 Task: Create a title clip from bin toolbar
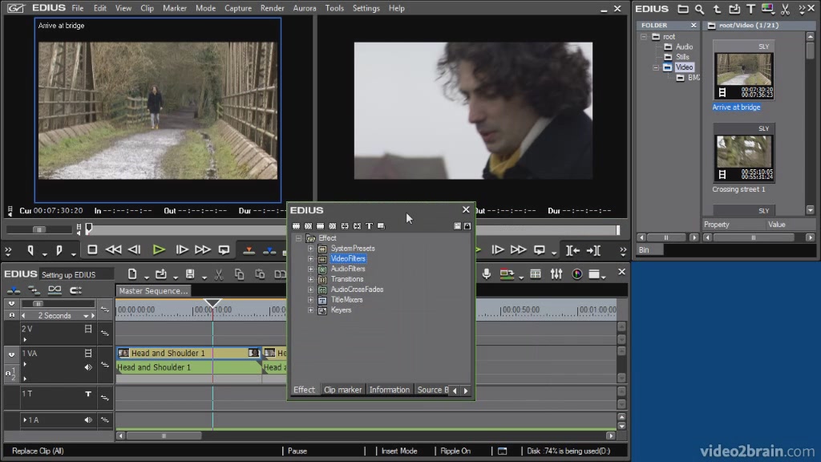point(750,9)
